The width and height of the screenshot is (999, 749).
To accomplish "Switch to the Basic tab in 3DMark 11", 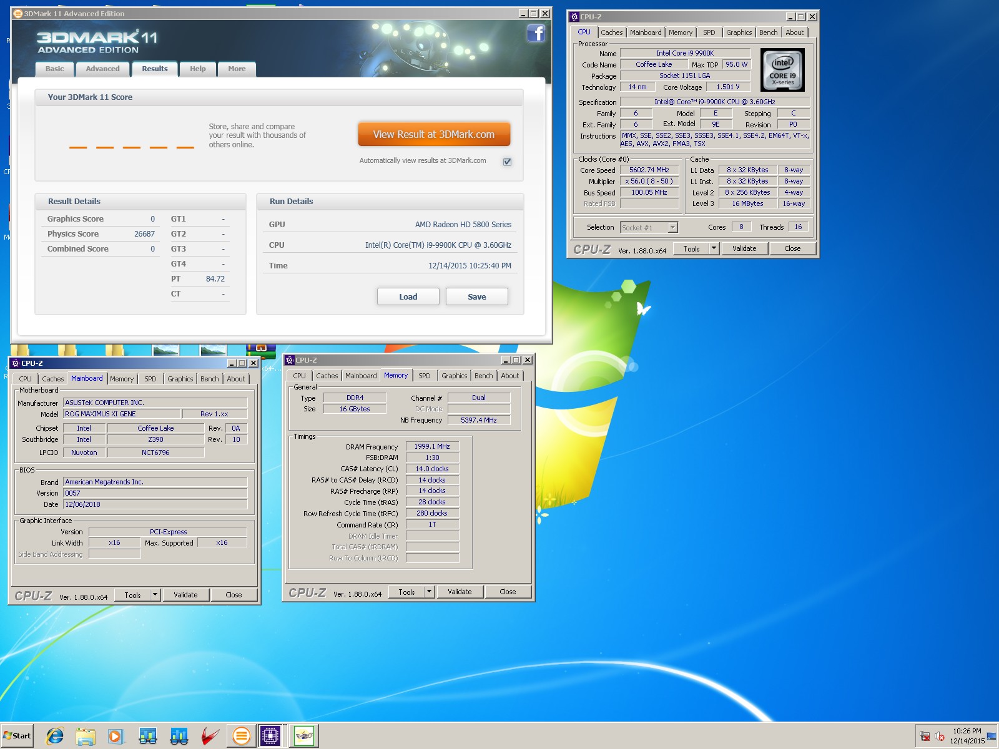I will 54,69.
